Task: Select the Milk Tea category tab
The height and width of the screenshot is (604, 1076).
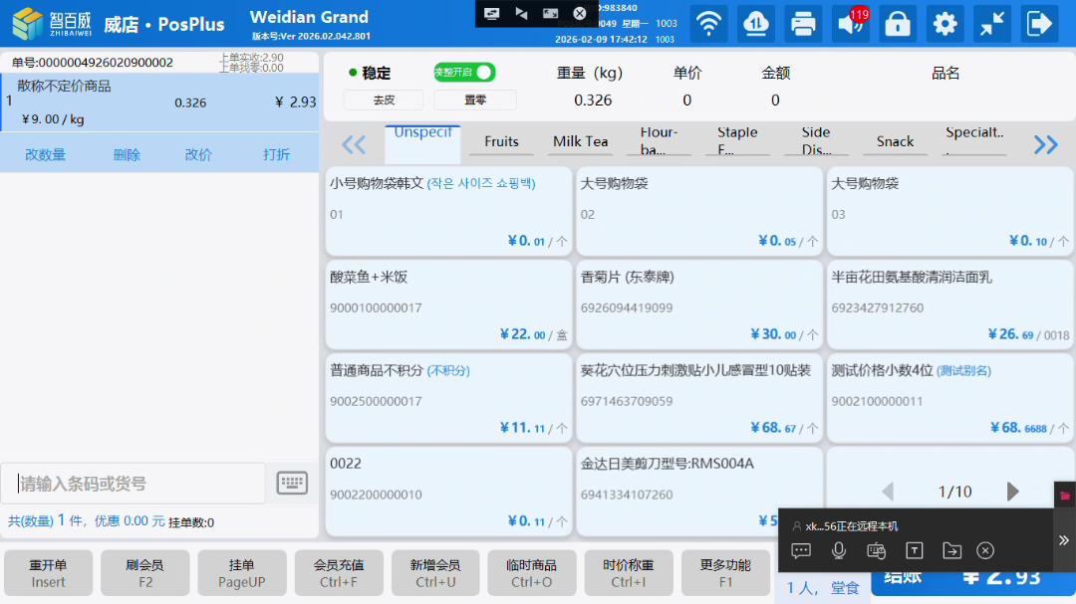Action: pyautogui.click(x=580, y=142)
